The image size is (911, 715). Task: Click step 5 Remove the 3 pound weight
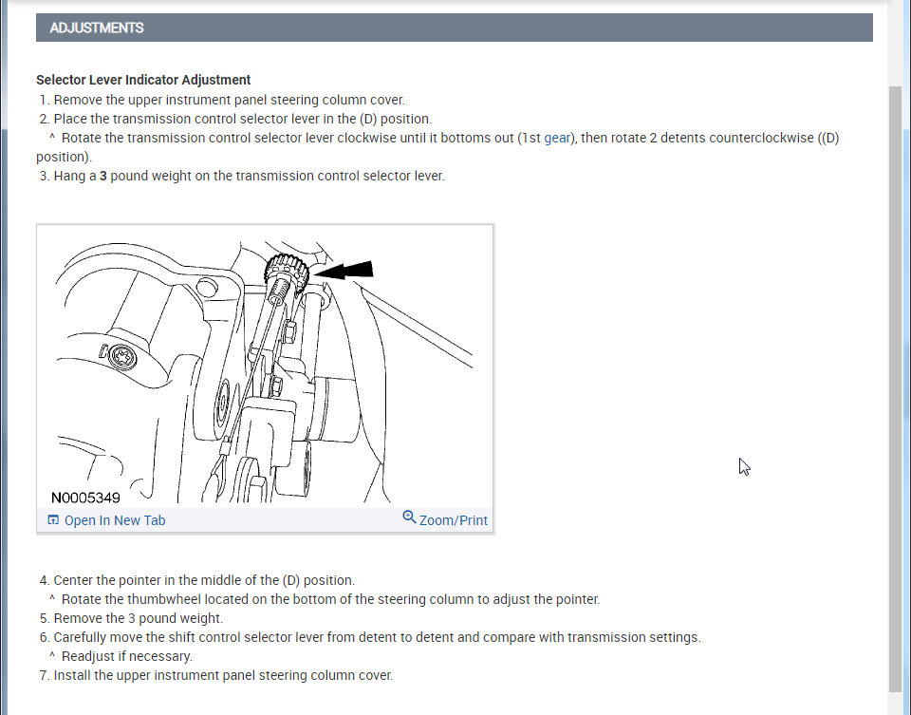131,618
